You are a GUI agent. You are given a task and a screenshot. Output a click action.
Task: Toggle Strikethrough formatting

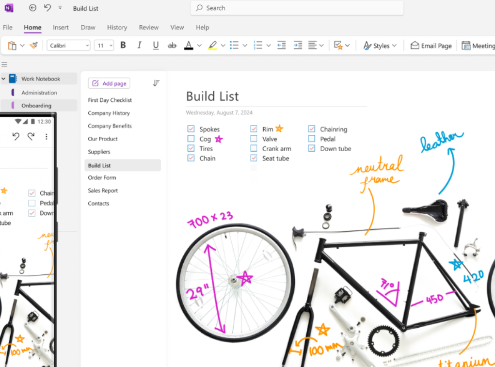[x=172, y=46]
